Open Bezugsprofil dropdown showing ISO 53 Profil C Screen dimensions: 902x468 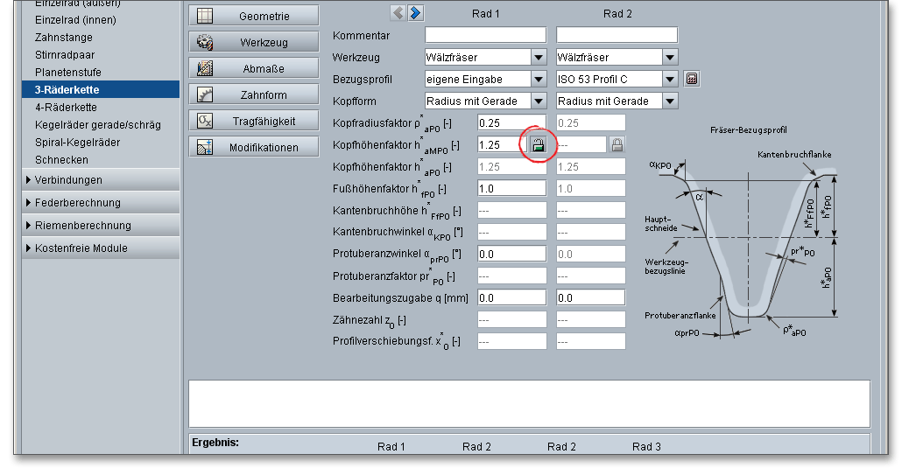pos(670,80)
